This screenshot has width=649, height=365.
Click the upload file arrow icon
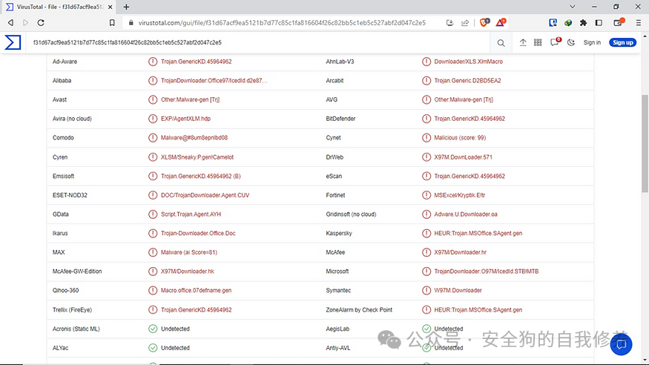pos(523,42)
